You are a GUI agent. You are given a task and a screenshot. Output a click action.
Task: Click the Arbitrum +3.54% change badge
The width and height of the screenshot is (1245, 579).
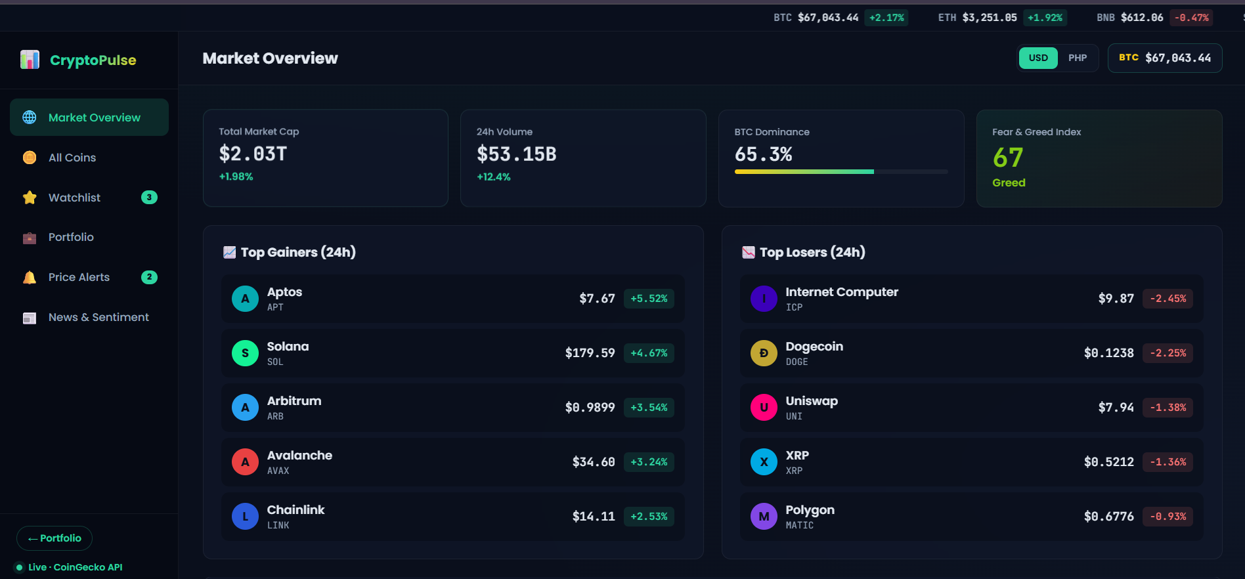tap(649, 408)
